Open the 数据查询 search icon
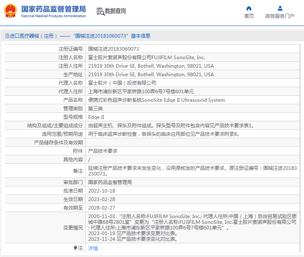The height and width of the screenshot is (257, 304). tap(101, 11)
